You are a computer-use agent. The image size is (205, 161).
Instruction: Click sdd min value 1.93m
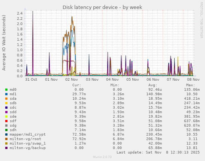tap(118, 112)
